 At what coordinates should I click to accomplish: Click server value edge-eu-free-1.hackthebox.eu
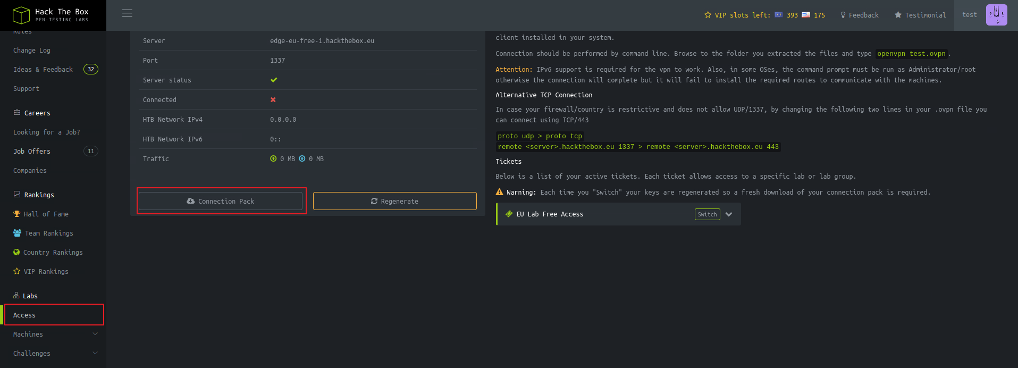click(x=322, y=40)
